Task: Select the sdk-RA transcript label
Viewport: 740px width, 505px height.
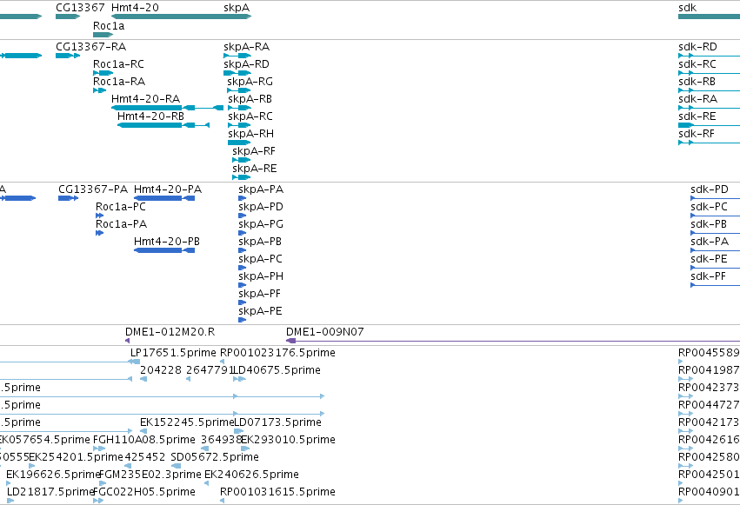Action: (x=697, y=99)
